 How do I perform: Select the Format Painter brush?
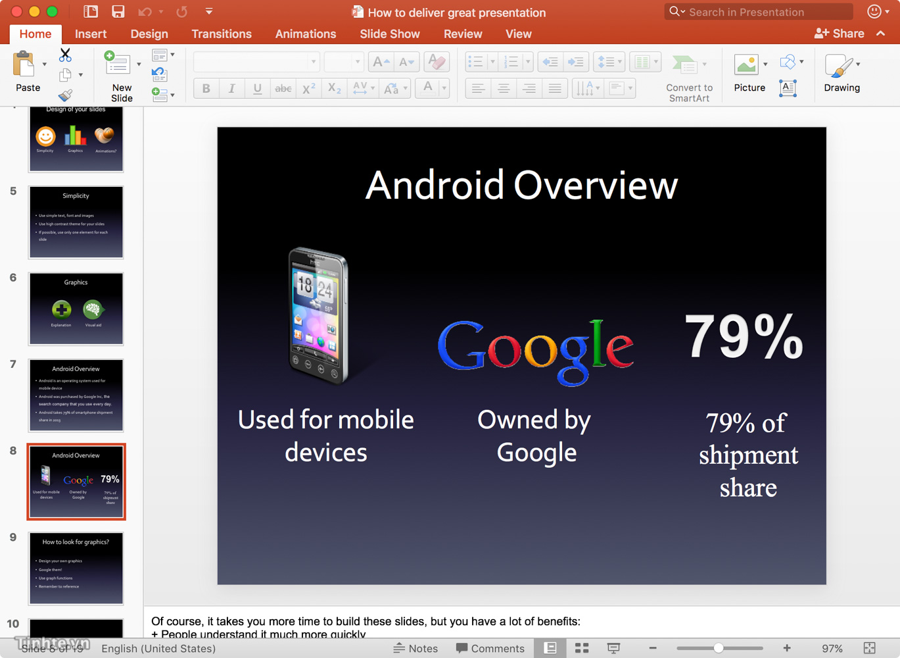(x=65, y=95)
